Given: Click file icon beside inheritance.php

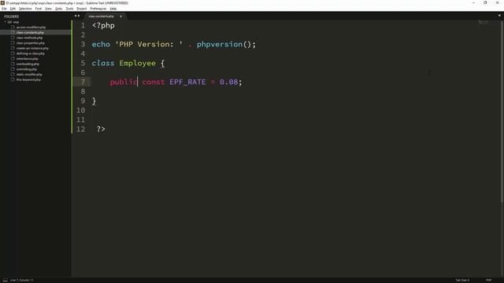Looking at the screenshot, I should tap(13, 59).
